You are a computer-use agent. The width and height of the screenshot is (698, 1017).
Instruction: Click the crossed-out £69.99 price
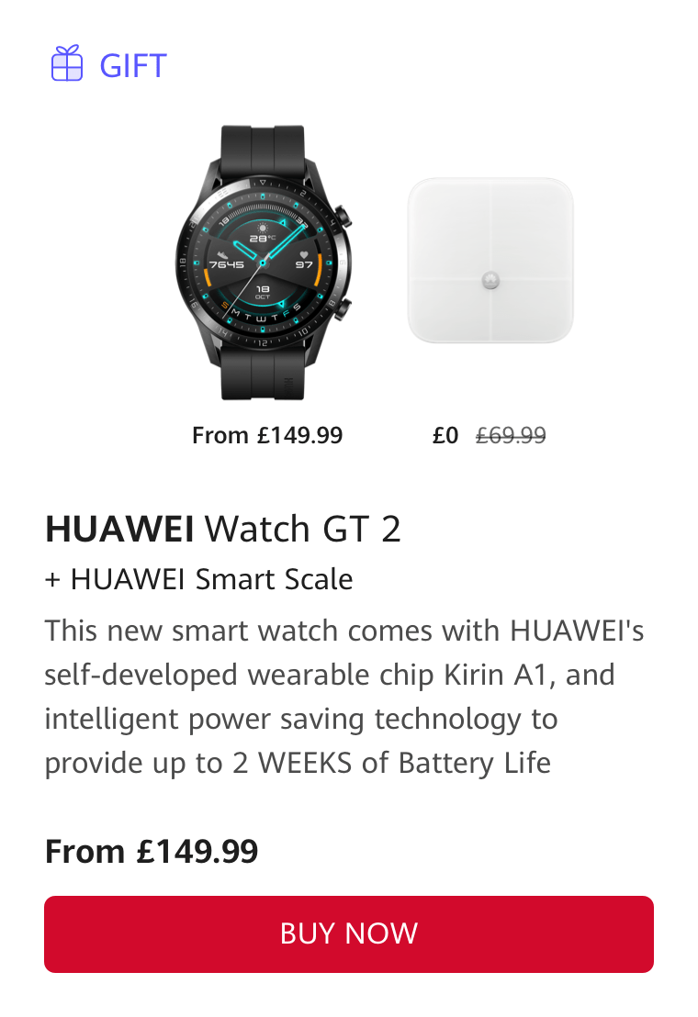511,435
